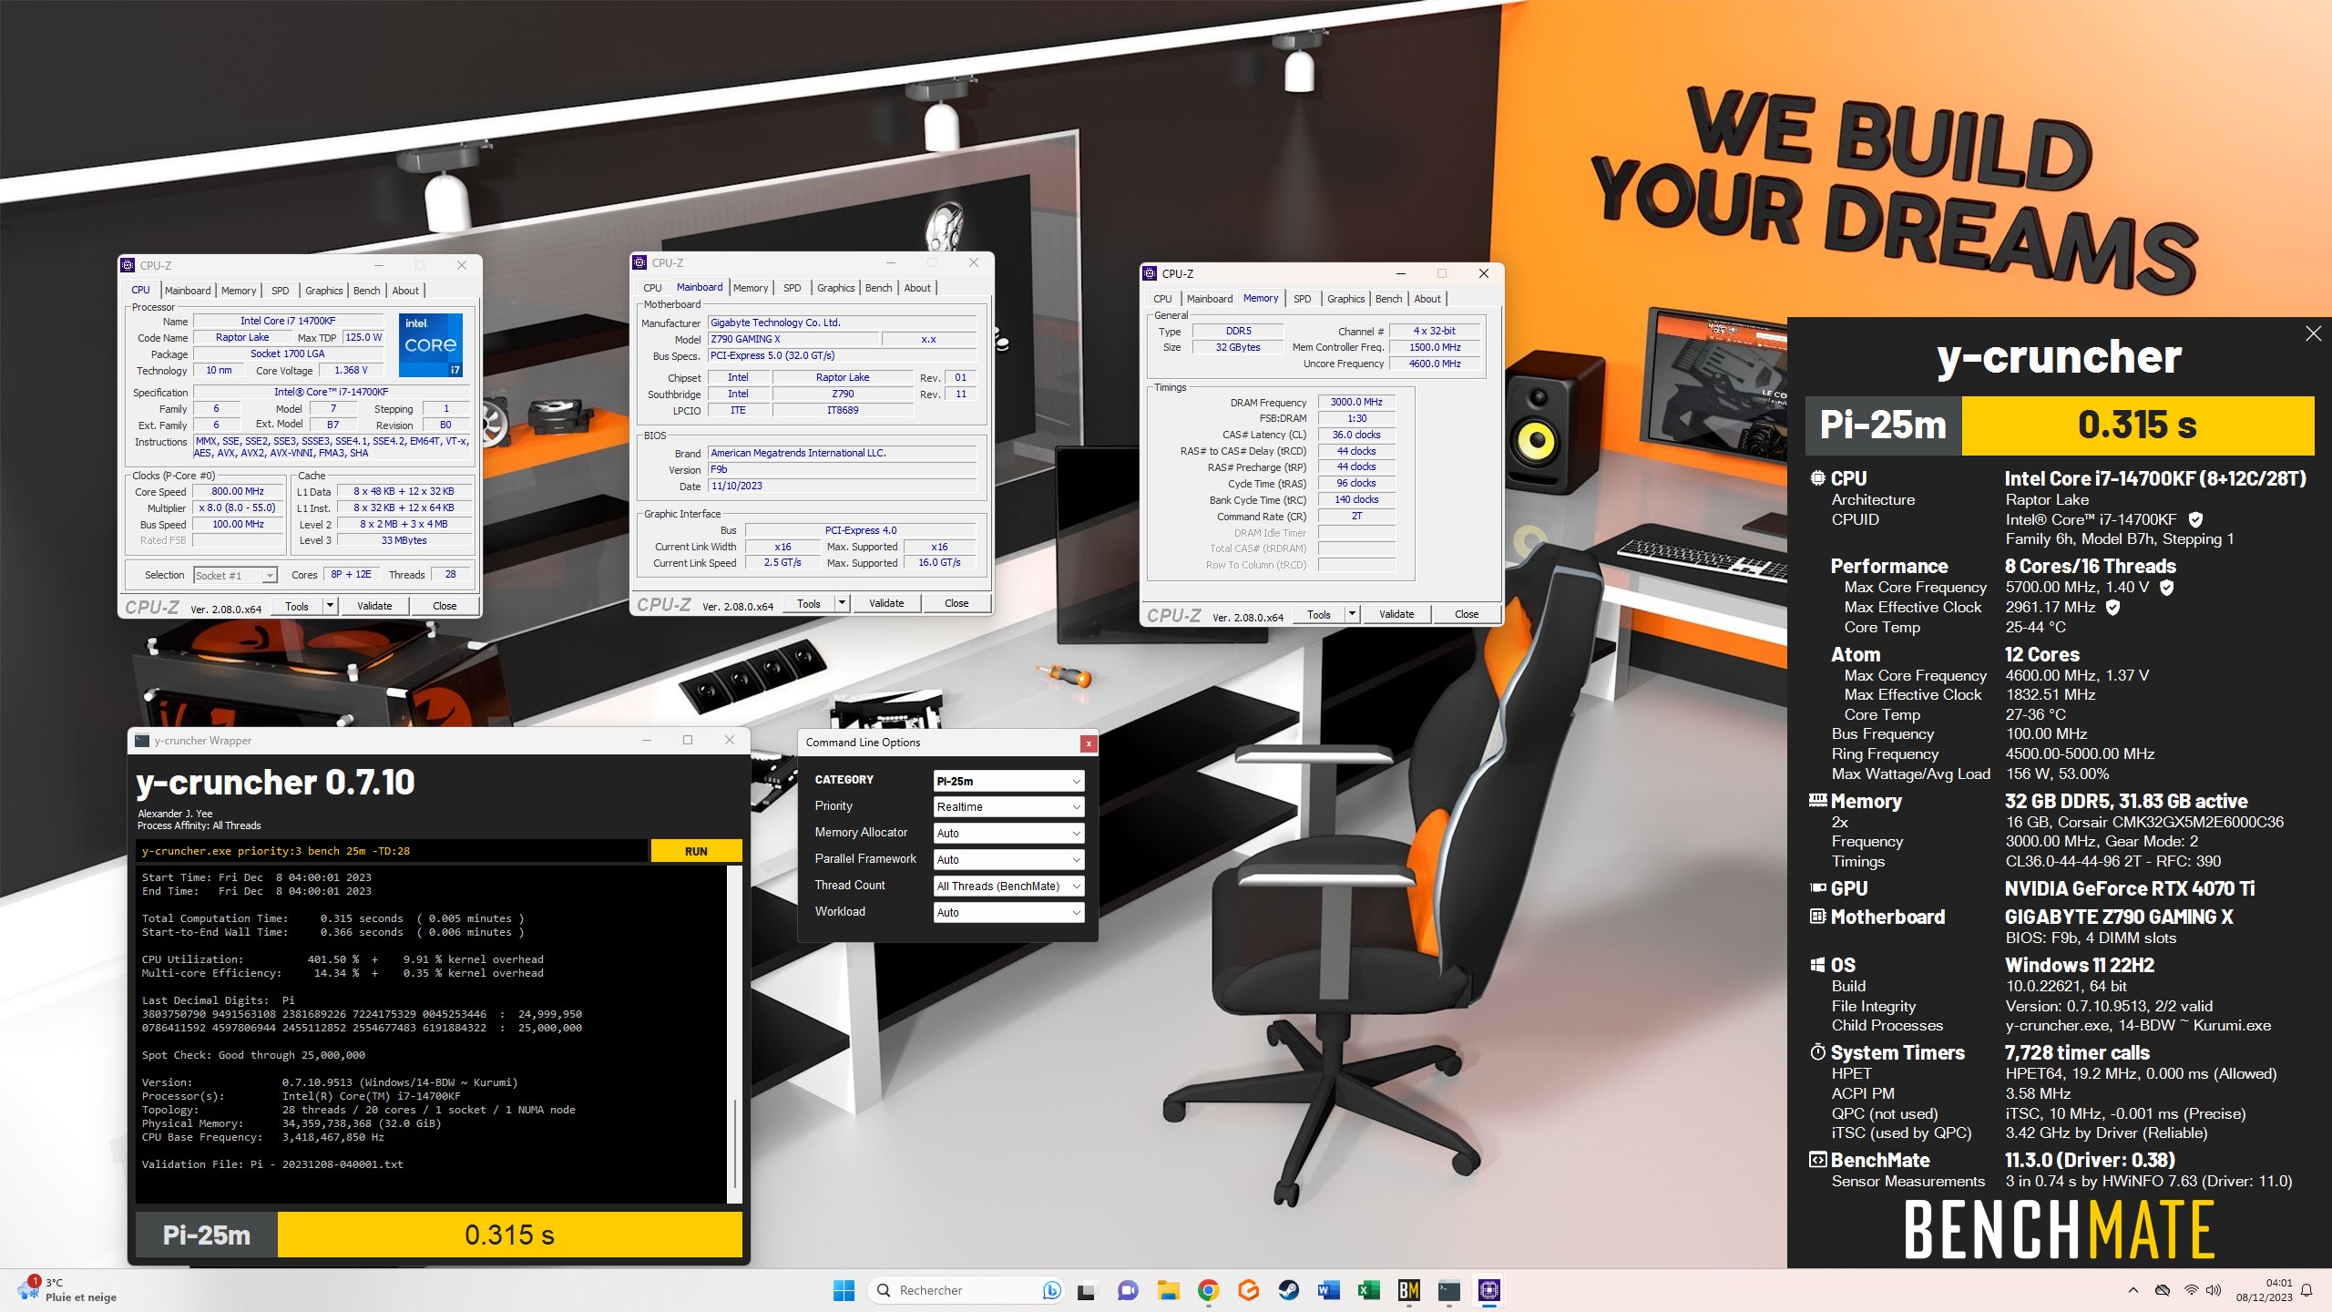
Task: Expand Tools arrow in CPU-Z memory window
Action: pyautogui.click(x=1352, y=614)
